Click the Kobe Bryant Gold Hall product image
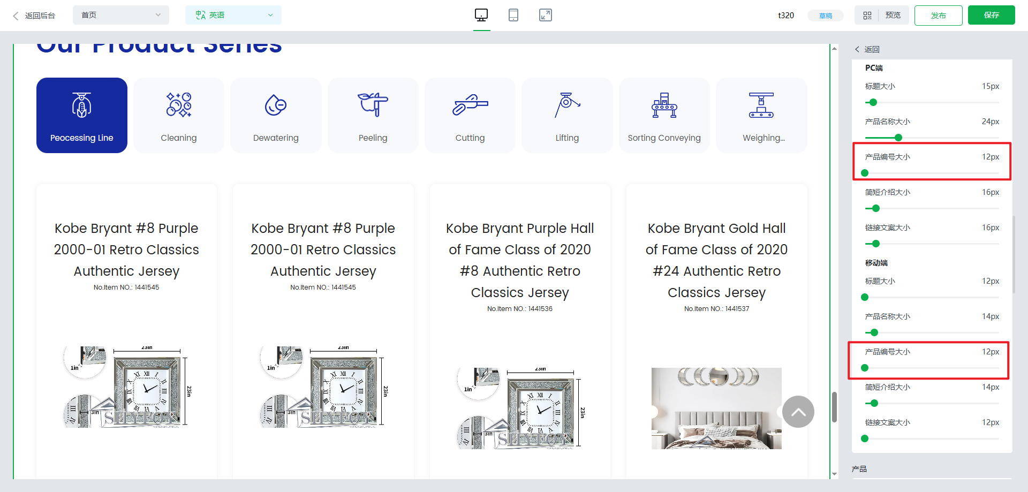The height and width of the screenshot is (492, 1028). [x=716, y=408]
